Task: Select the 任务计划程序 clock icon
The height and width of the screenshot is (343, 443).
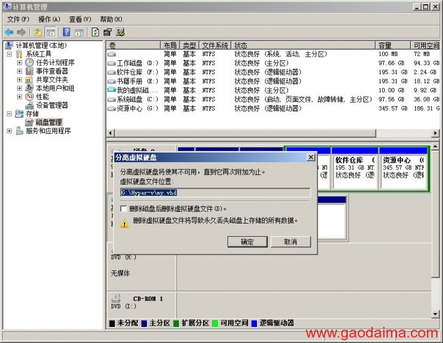Action: pos(29,63)
